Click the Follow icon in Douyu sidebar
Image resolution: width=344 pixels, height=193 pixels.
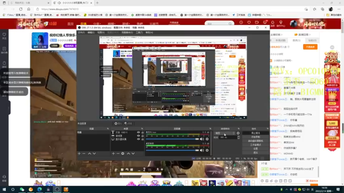tap(4, 36)
